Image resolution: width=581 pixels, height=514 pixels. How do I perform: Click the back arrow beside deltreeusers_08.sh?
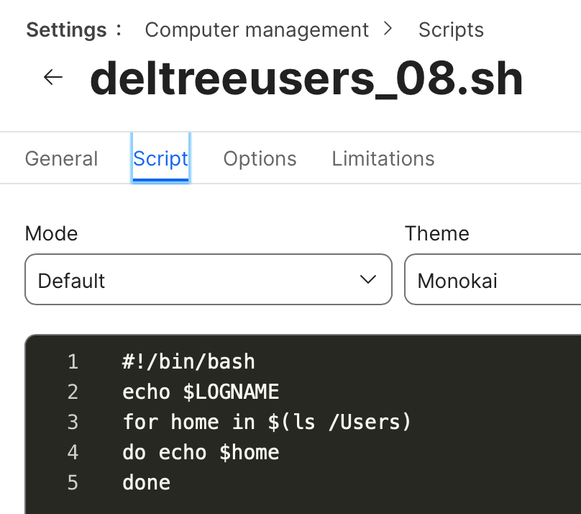(x=53, y=77)
